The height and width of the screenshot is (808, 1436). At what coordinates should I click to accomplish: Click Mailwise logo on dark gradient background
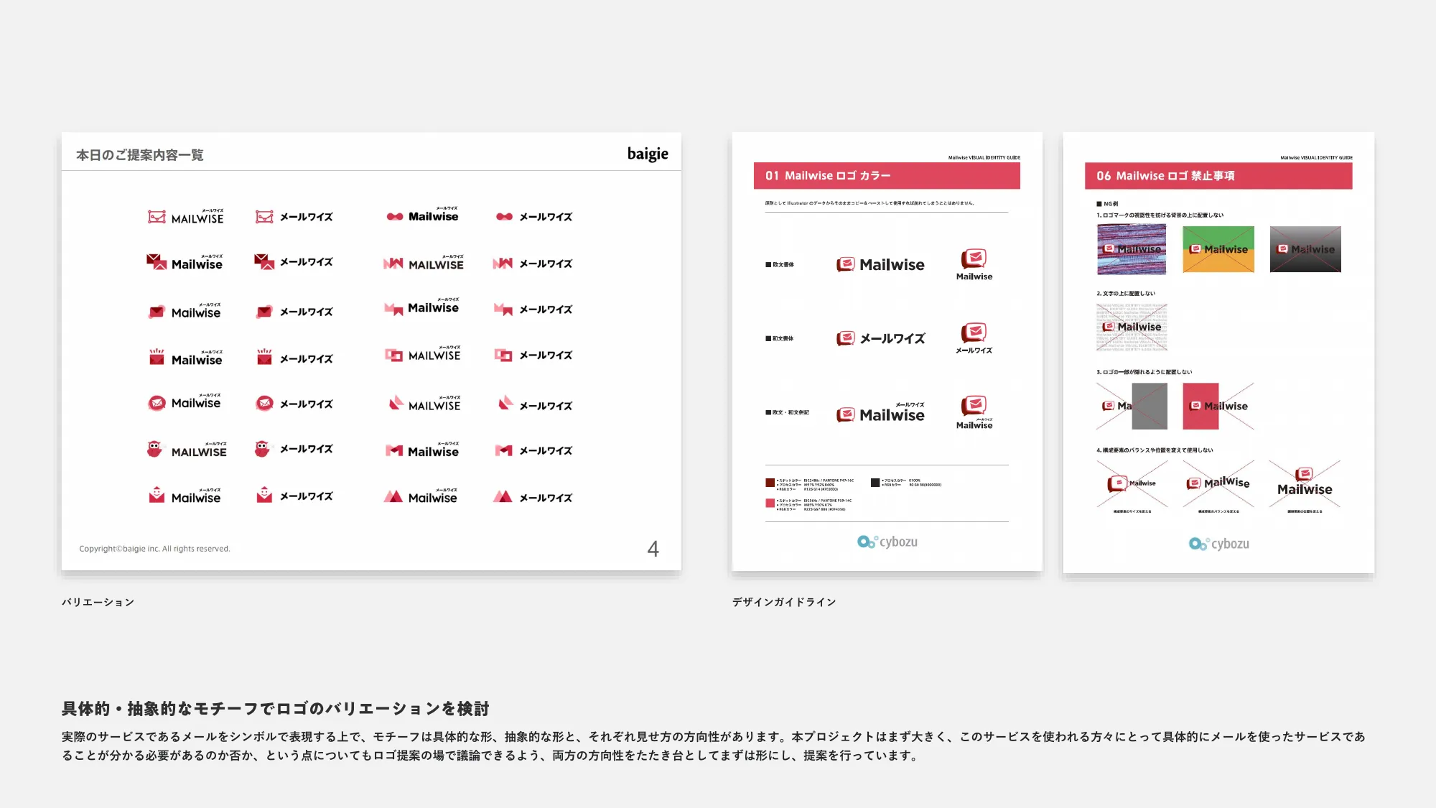point(1305,249)
